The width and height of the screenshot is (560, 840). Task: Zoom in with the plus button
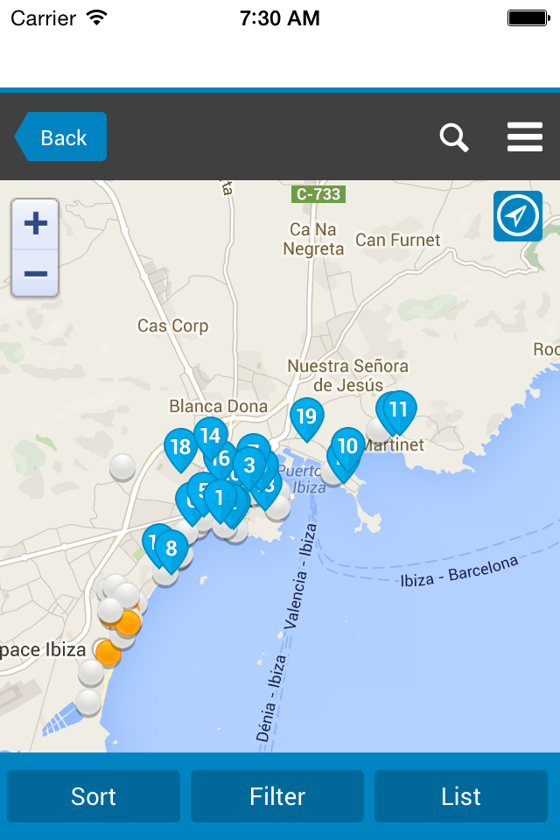point(35,224)
